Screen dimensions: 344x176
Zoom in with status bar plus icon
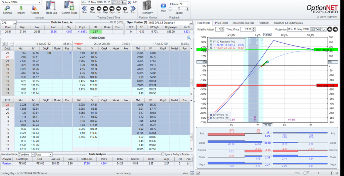click(332, 173)
